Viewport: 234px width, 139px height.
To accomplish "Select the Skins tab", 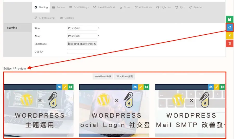I will pos(125,7).
